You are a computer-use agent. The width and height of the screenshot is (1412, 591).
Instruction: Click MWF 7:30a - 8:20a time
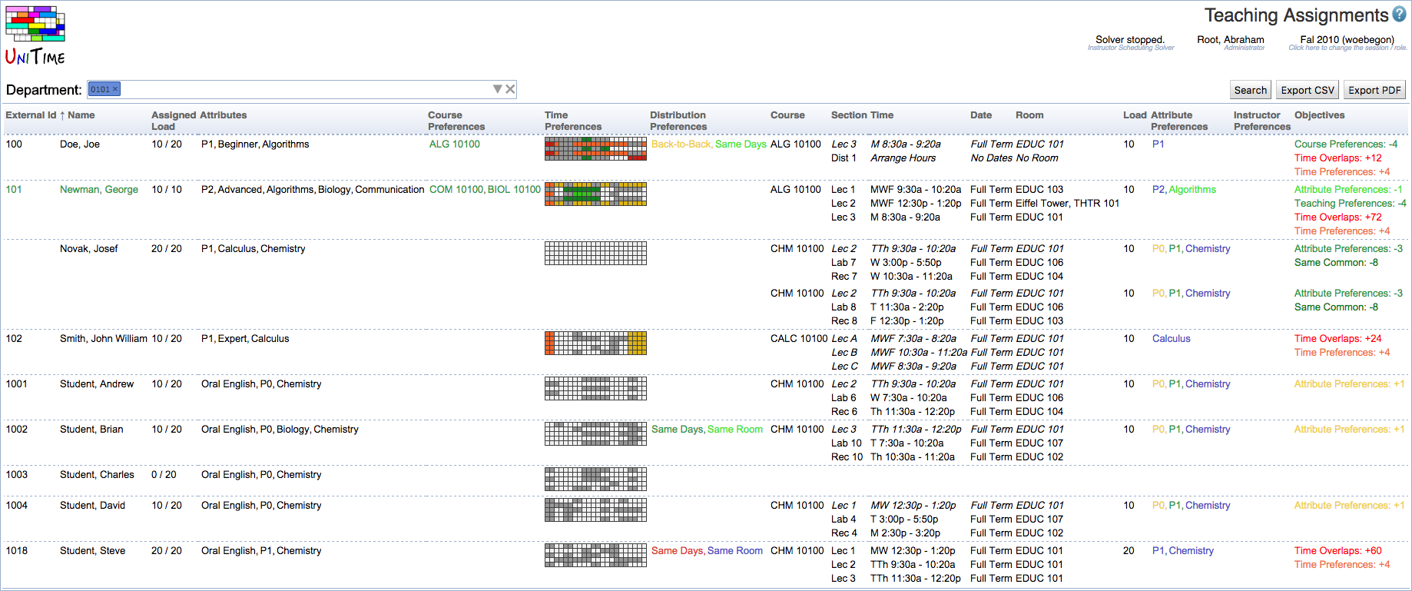913,338
